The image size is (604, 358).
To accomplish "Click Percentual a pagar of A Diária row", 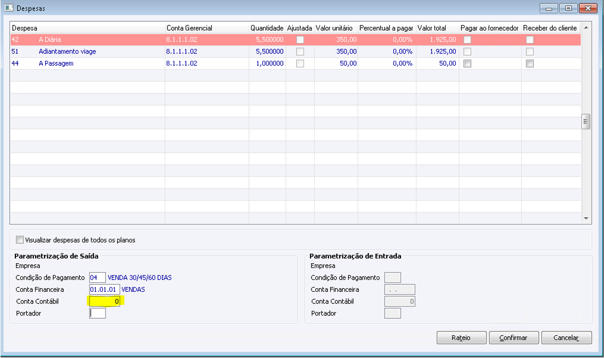I will click(x=387, y=40).
